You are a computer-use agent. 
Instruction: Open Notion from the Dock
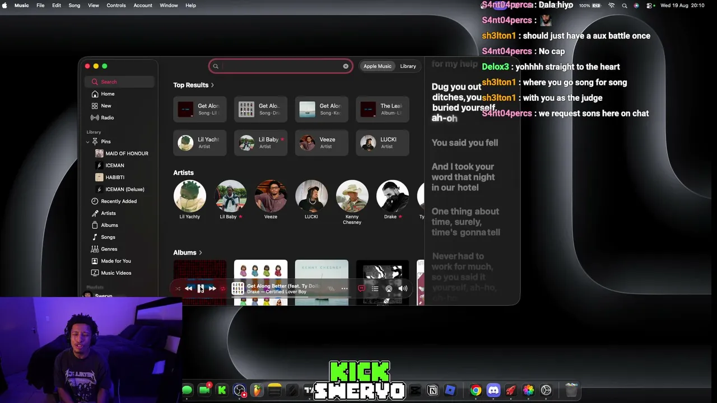click(x=432, y=390)
